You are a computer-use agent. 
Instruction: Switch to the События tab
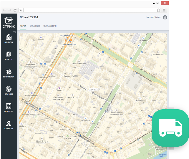pos(35,26)
